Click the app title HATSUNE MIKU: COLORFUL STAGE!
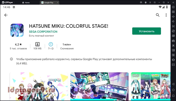Viewport: 176px width, 101px height. coord(68,26)
